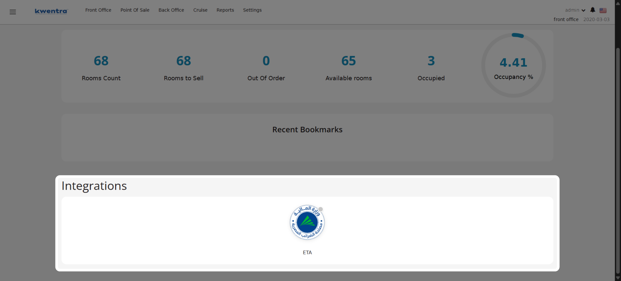
Task: Click the scrollbar down arrow
Action: pos(618,278)
